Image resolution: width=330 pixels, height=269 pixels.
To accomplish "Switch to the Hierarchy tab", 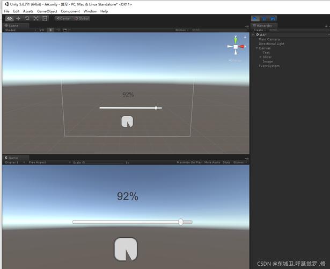I will [x=265, y=25].
